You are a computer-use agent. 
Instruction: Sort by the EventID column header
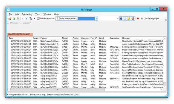(x=94, y=38)
